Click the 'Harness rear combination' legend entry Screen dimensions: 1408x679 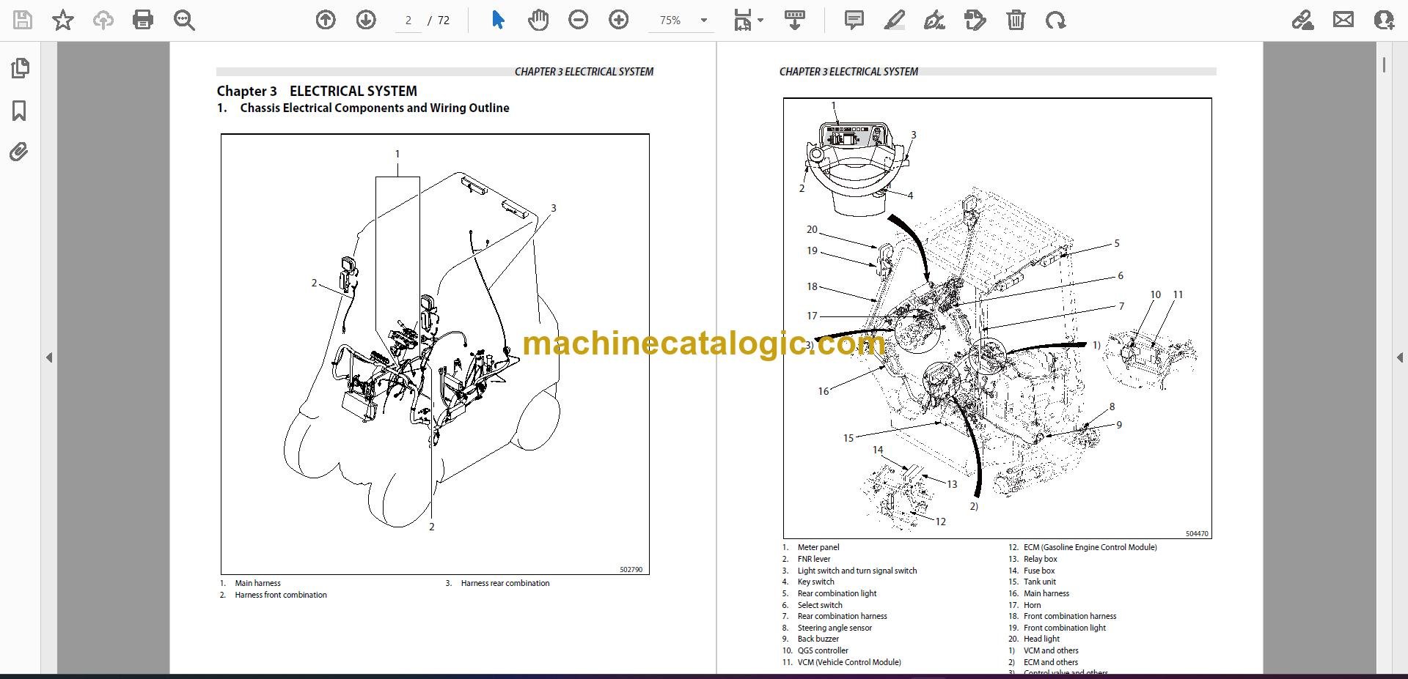coord(505,583)
